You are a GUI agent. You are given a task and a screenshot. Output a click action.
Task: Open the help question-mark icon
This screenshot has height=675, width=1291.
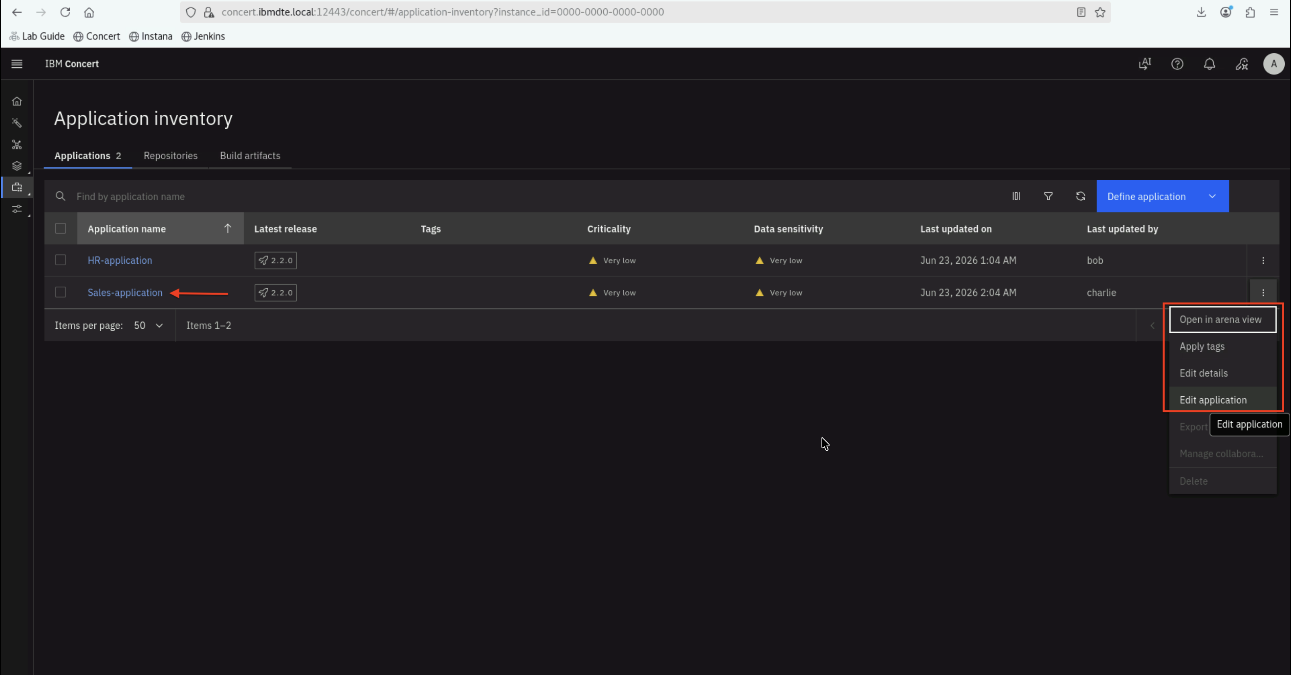pos(1177,63)
